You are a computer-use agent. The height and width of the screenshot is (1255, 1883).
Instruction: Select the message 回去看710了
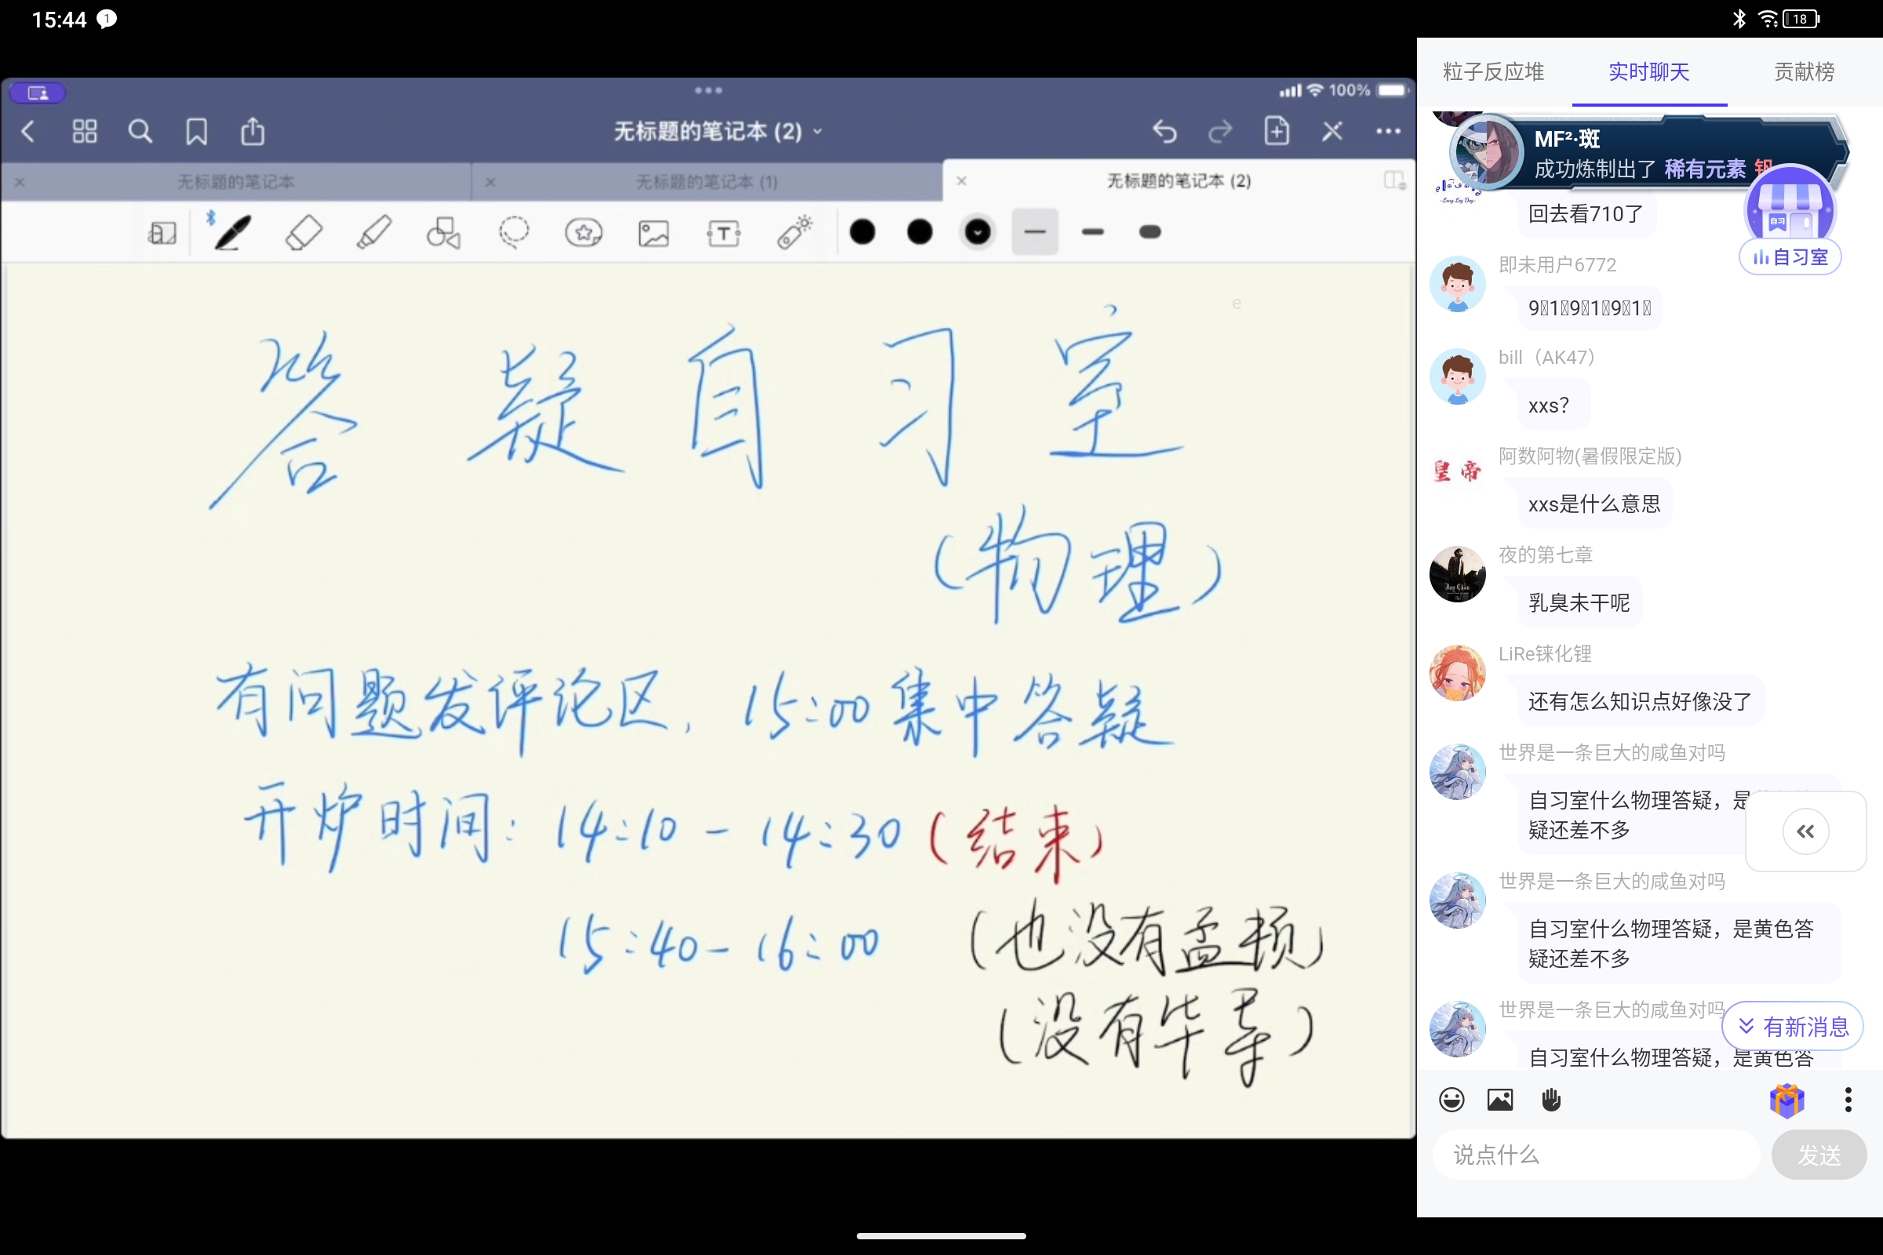(x=1585, y=213)
